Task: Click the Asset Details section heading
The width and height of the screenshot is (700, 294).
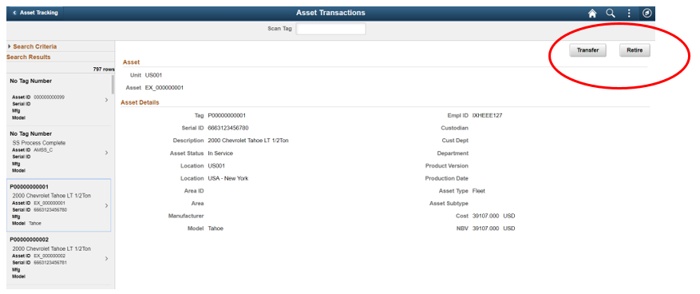Action: 140,102
